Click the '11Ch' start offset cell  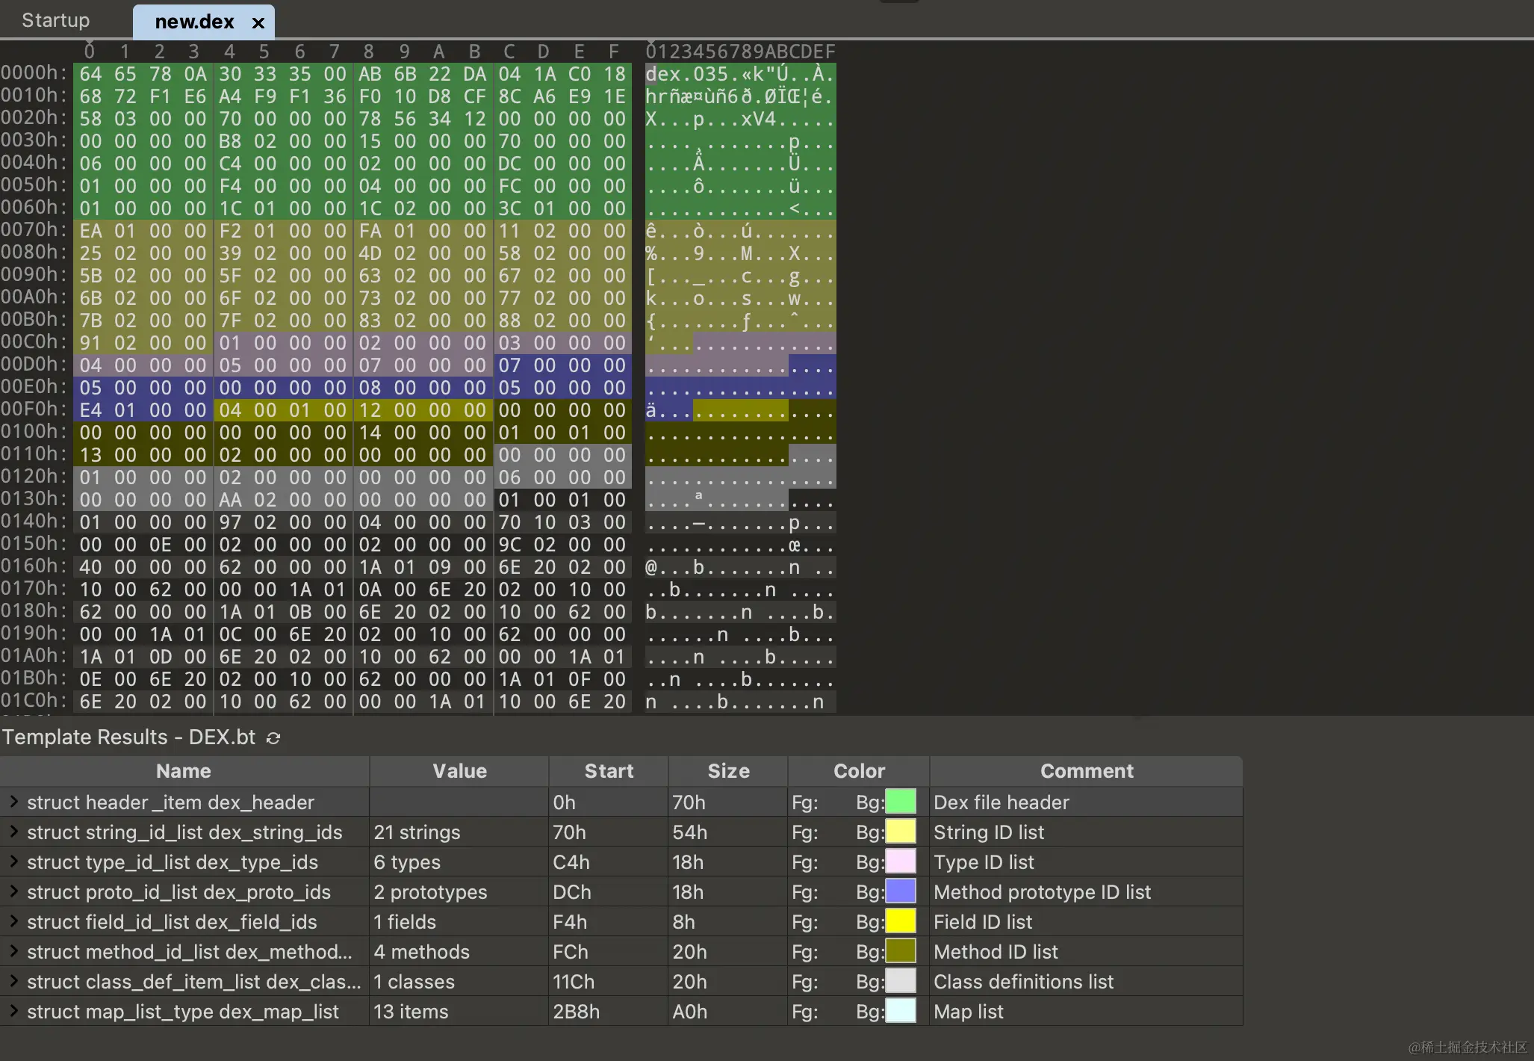pyautogui.click(x=609, y=981)
